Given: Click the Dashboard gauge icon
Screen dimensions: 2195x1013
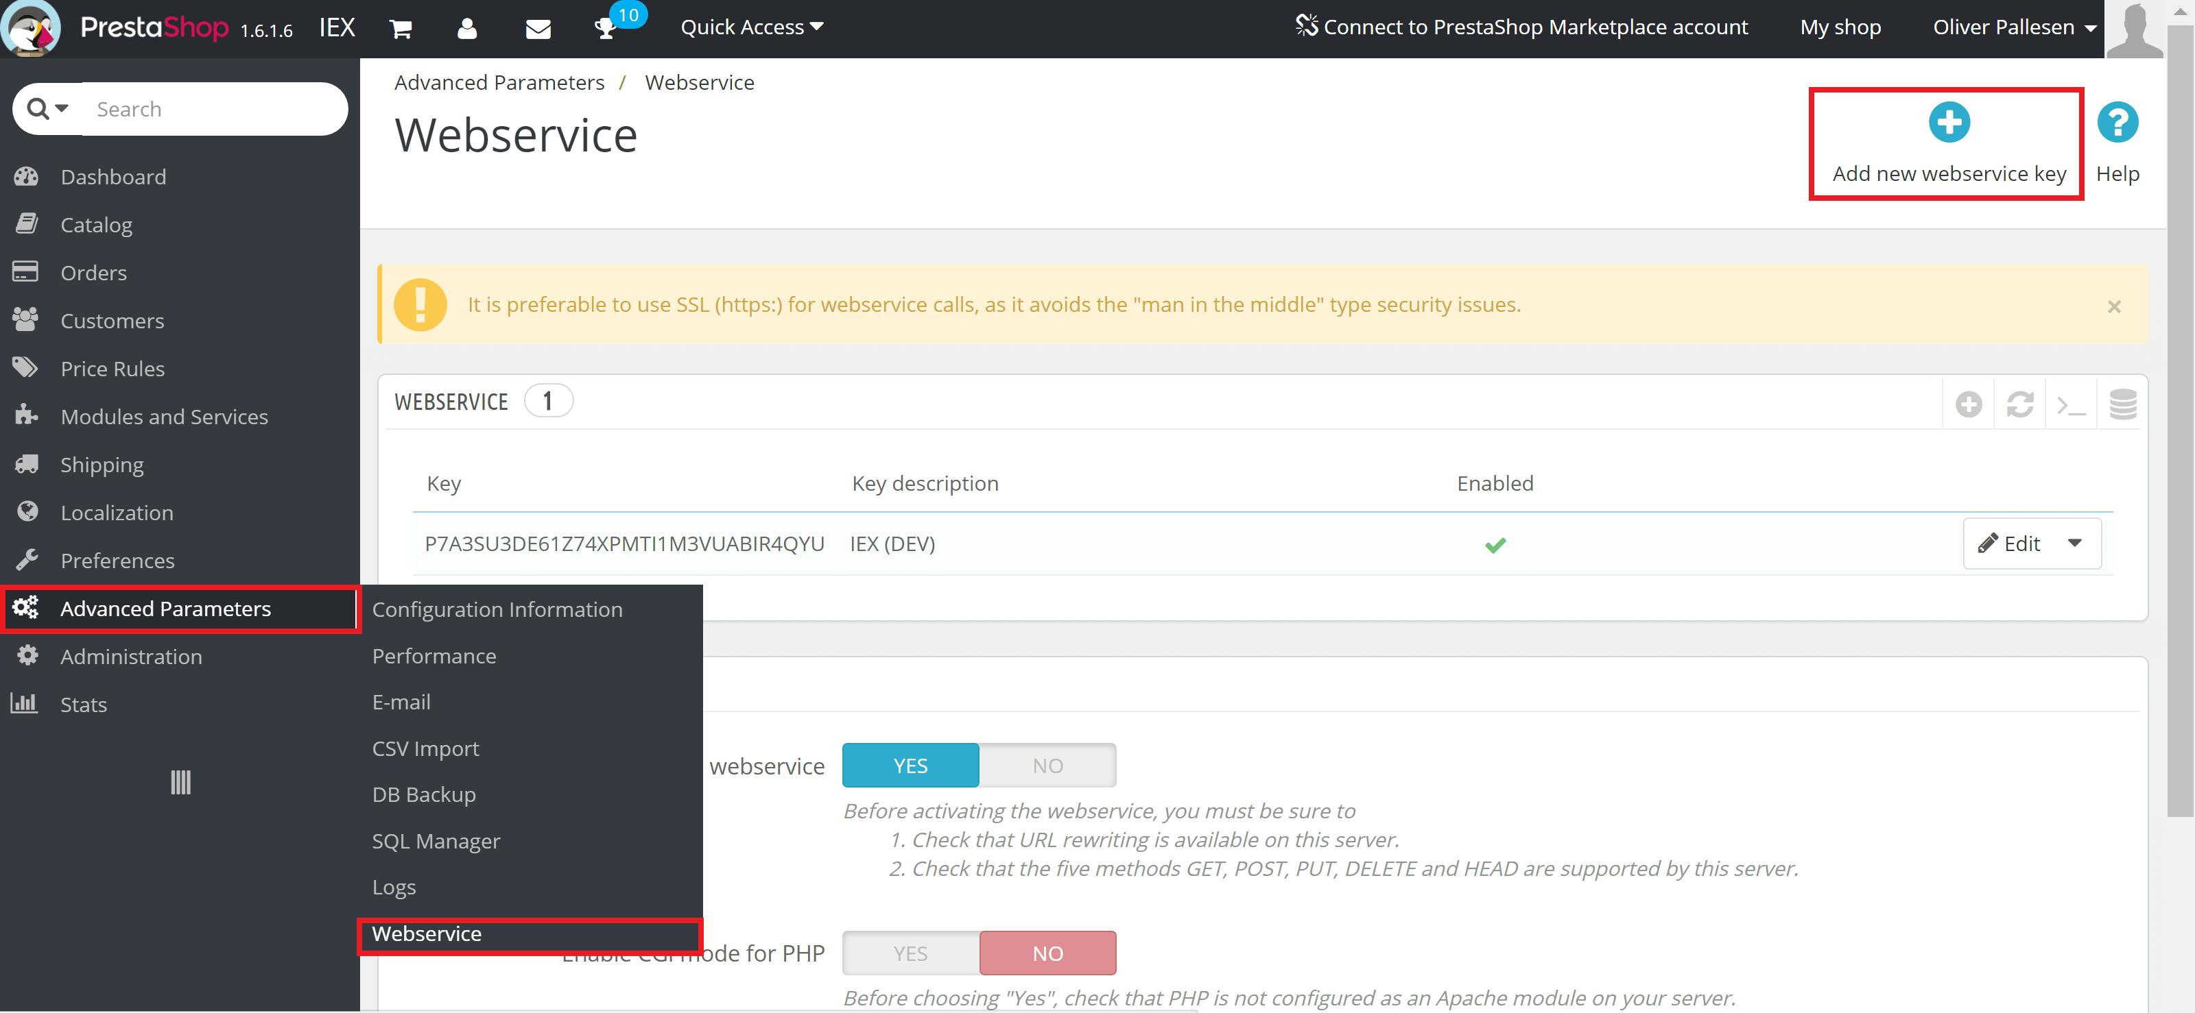Looking at the screenshot, I should click(27, 176).
